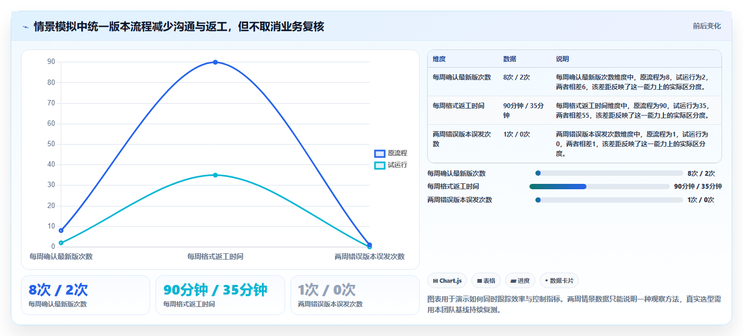Click table data cell 8次 / 2次
This screenshot has height=336, width=743.
pyautogui.click(x=516, y=77)
